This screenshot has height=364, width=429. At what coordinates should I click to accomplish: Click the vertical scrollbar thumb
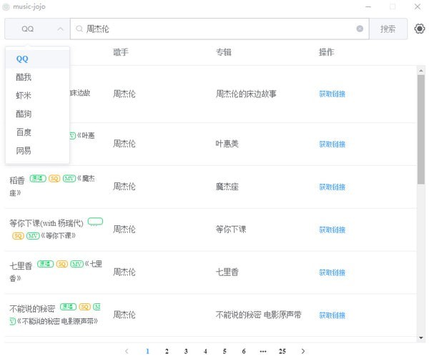[420, 129]
